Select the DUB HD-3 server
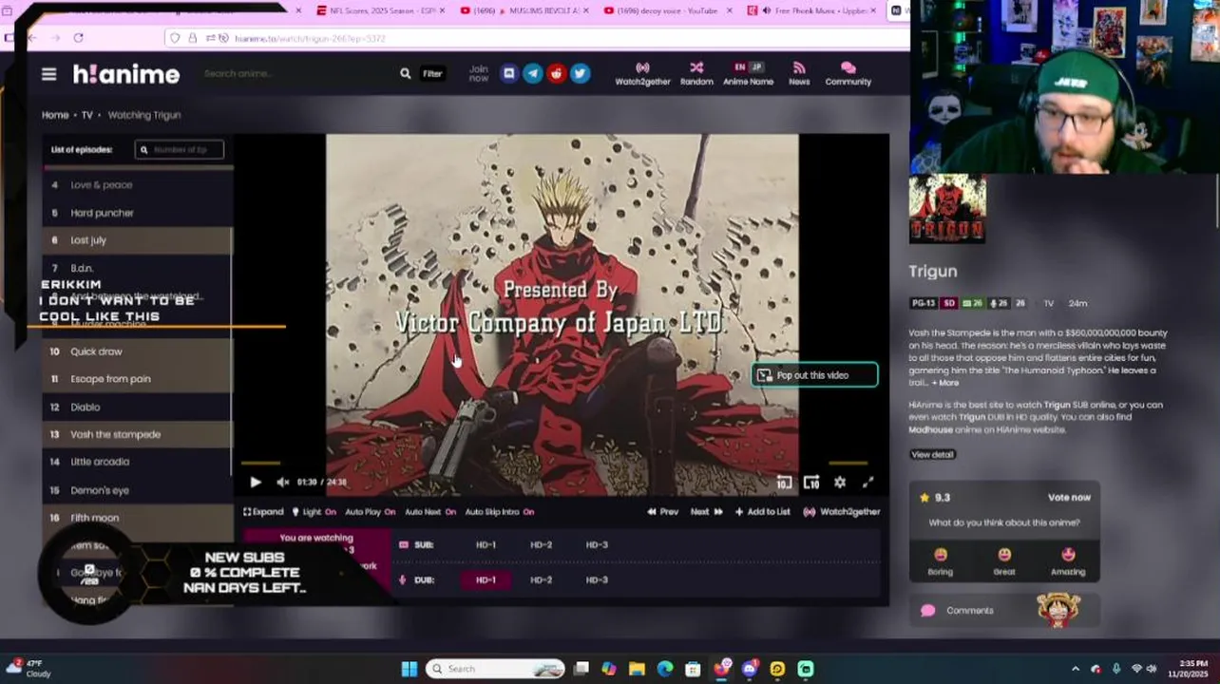 pyautogui.click(x=596, y=580)
